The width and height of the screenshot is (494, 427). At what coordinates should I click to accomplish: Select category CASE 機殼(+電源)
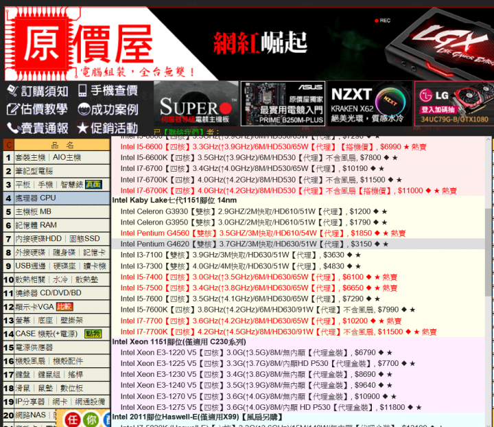click(x=62, y=334)
